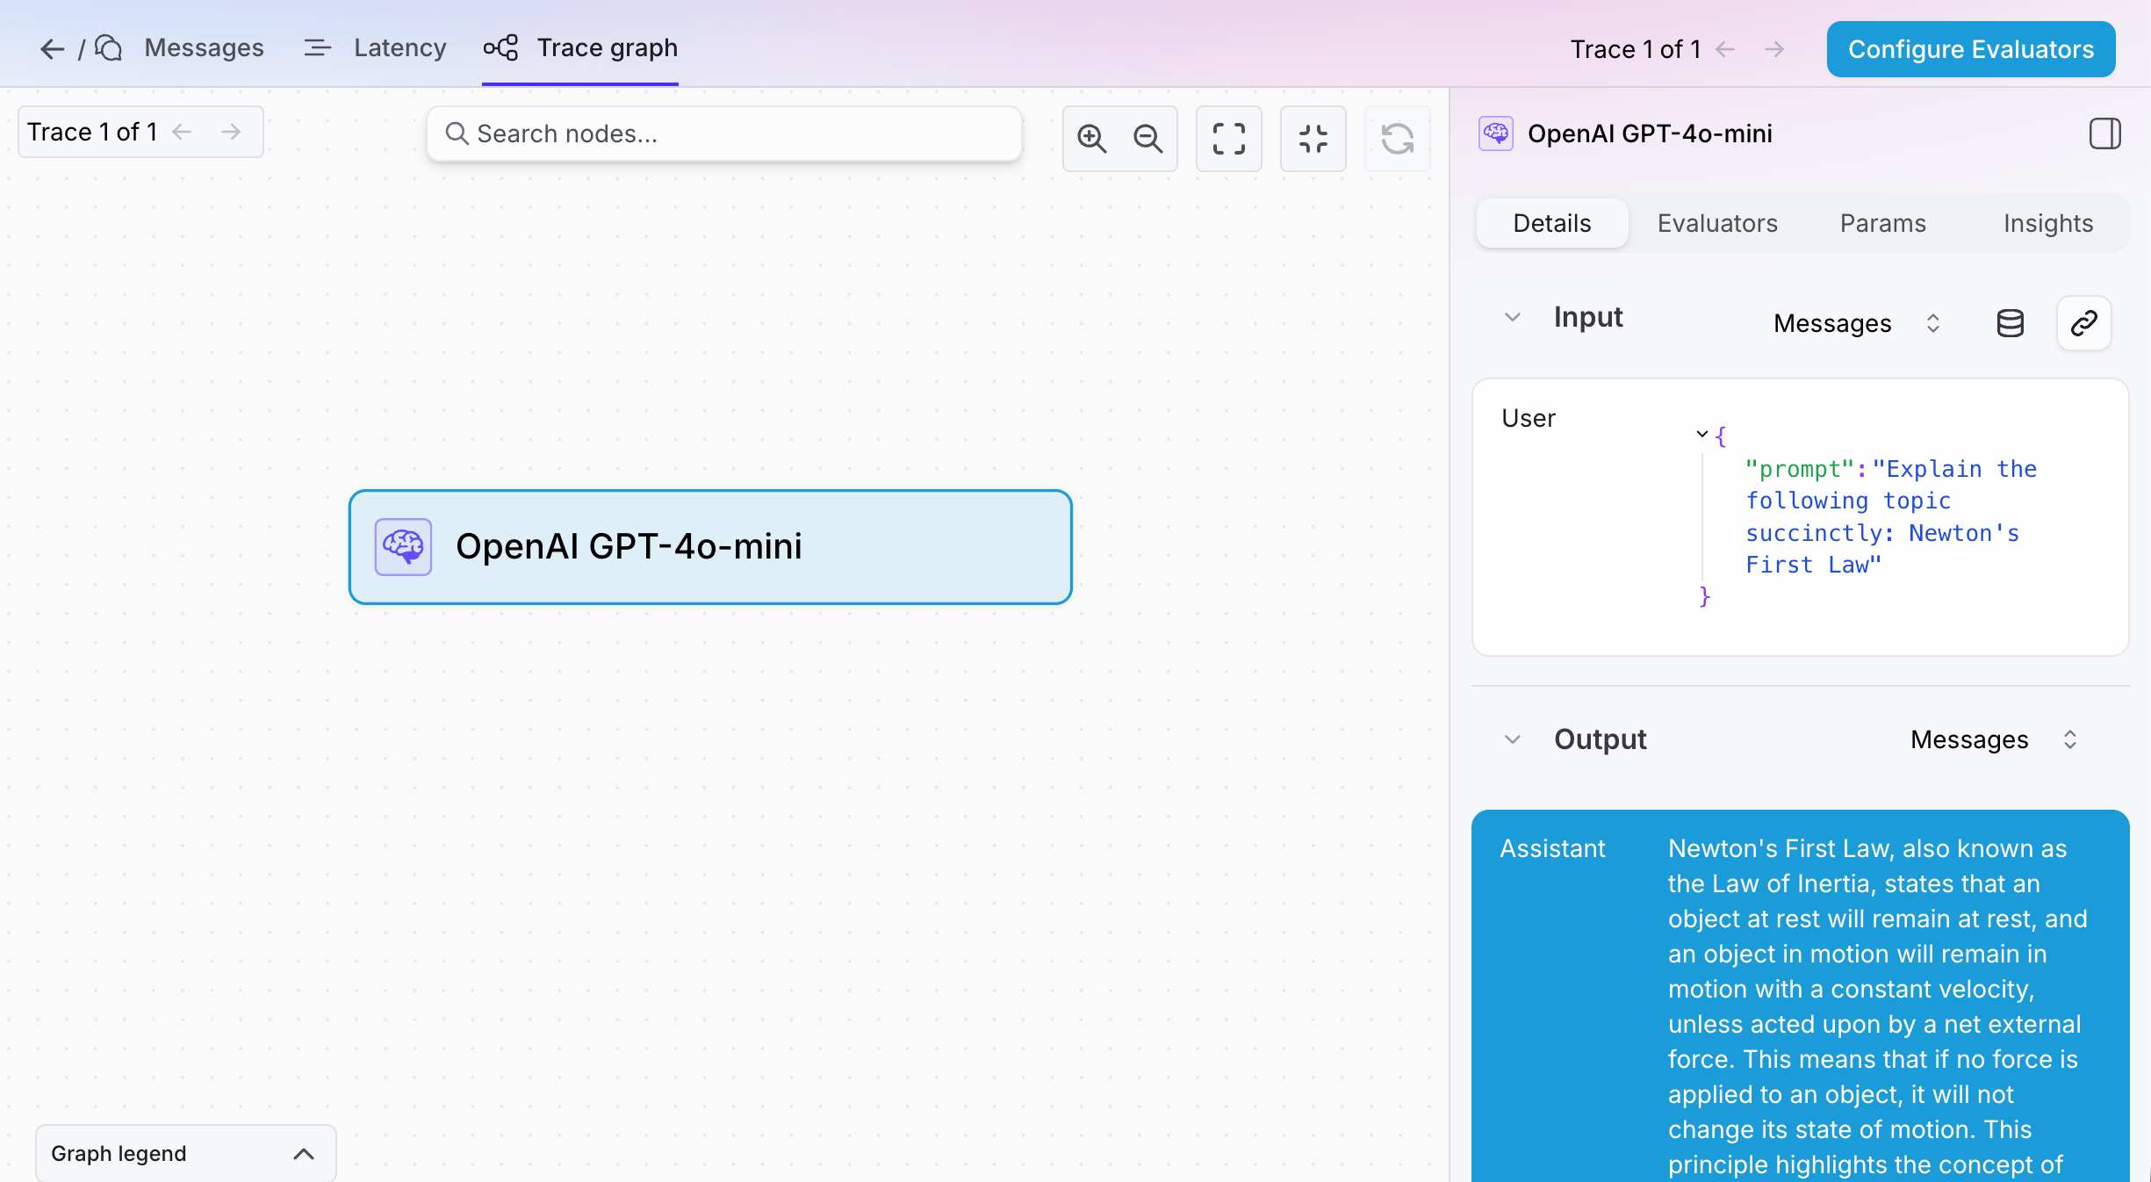The height and width of the screenshot is (1182, 2151).
Task: Open the Details tab
Action: click(x=1551, y=223)
